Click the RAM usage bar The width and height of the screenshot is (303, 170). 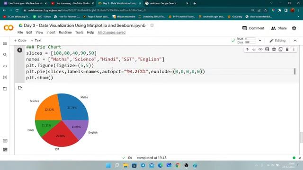pos(250,39)
